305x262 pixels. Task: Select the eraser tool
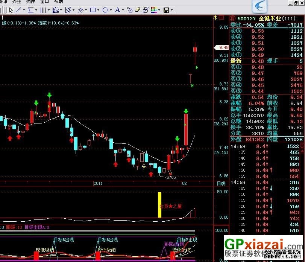138,10
